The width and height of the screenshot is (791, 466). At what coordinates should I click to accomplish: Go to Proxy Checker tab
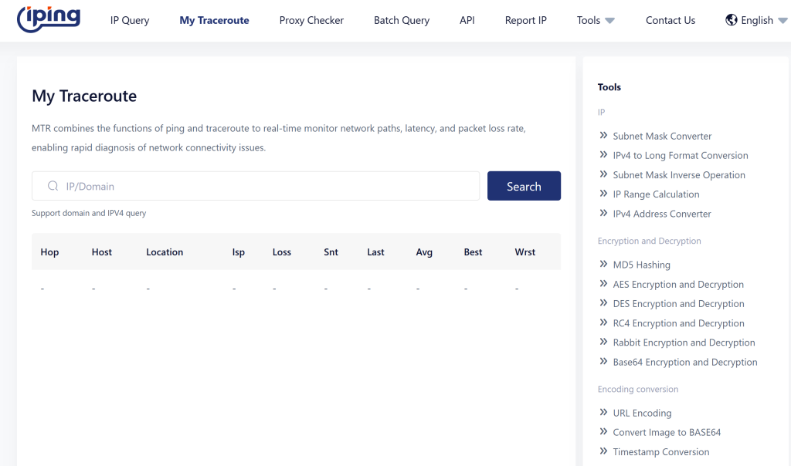click(x=311, y=21)
